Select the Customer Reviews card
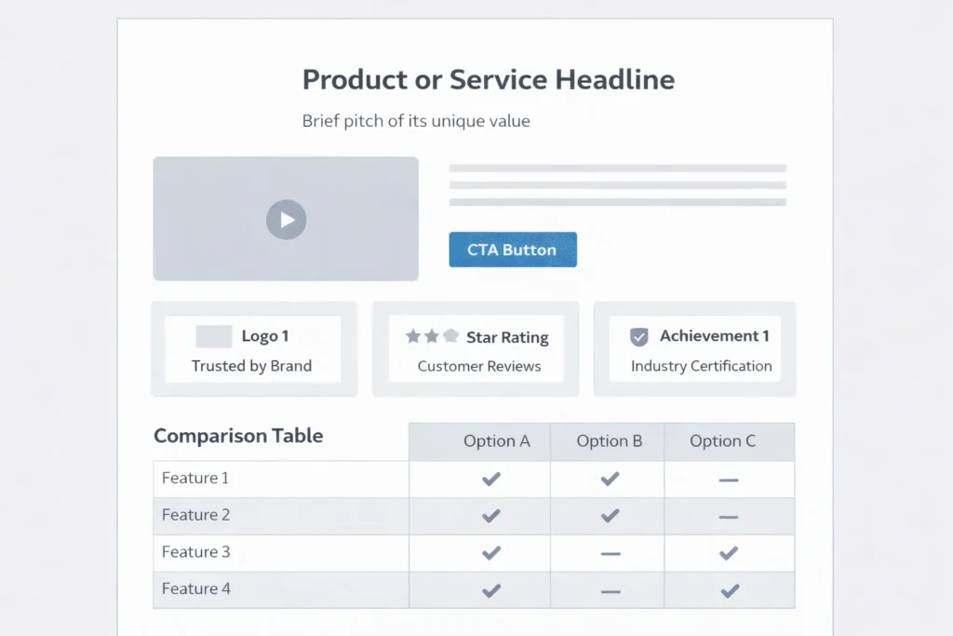This screenshot has width=953, height=636. click(476, 349)
